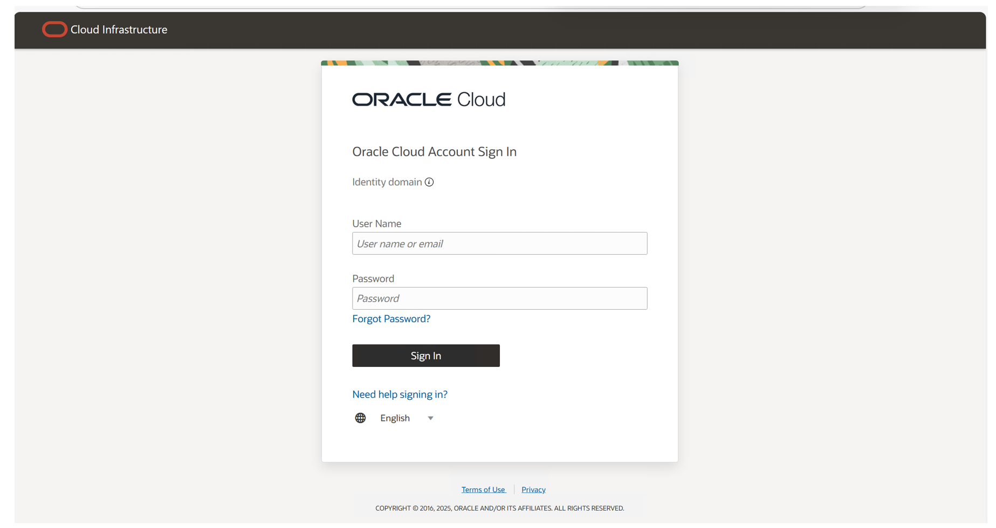Open the Terms of Use link

[483, 490]
